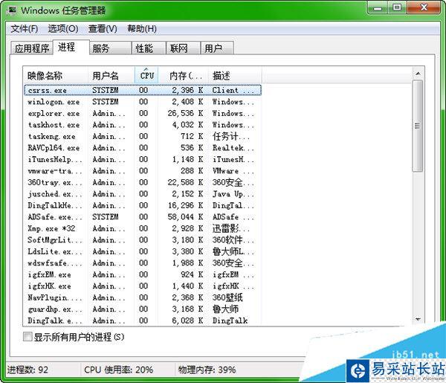Select the wdswfsafe process row
This screenshot has height=383, width=446.
[143, 263]
